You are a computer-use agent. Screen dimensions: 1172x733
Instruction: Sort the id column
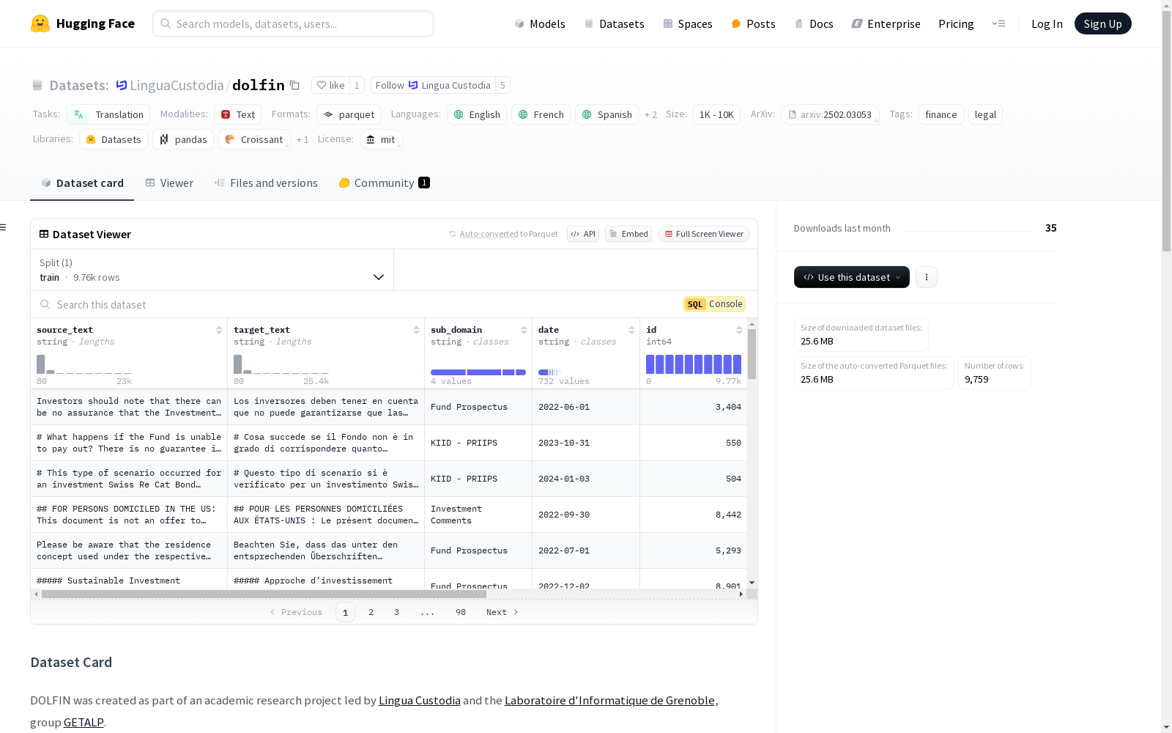(x=739, y=330)
